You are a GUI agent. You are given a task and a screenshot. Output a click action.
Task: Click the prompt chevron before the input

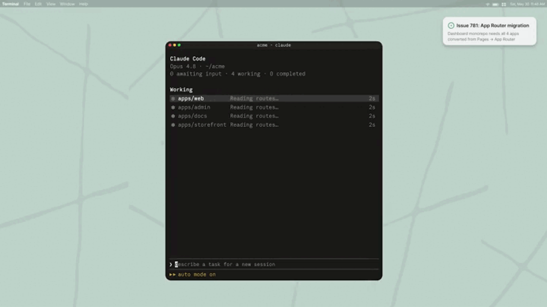(x=171, y=265)
